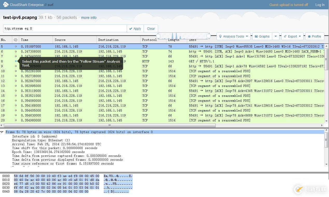Click the annotation dot on packet 8
The image size is (329, 197).
(16, 61)
